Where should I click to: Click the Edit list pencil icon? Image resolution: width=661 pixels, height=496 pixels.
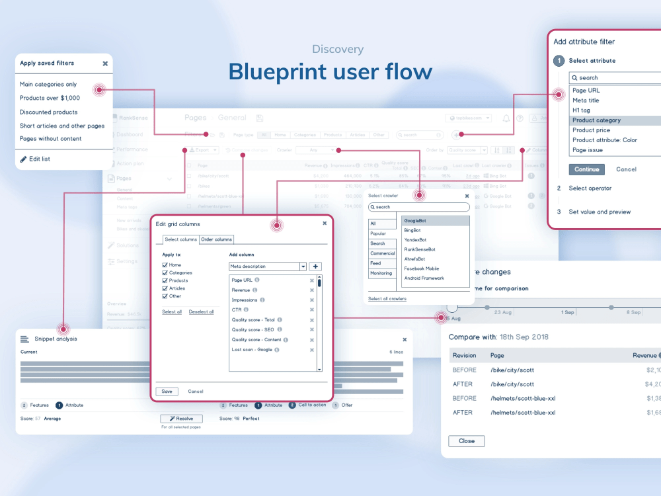(22, 159)
